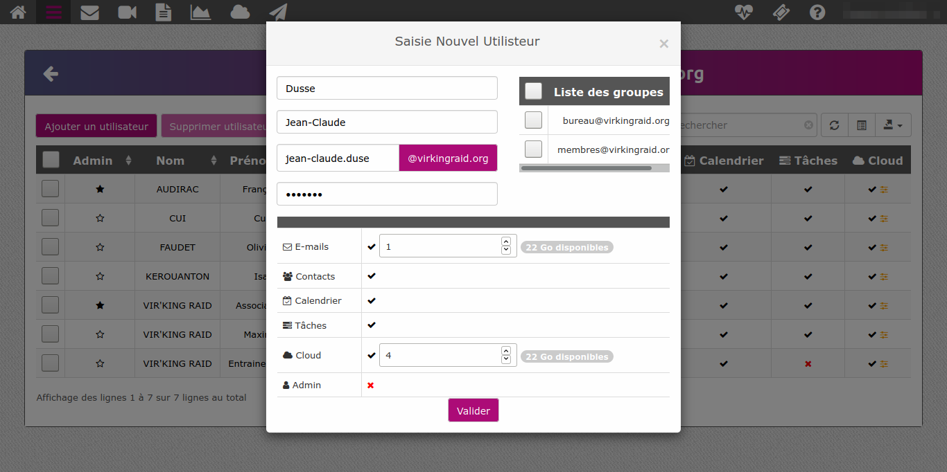Check the membres@virkingraid.org group checkbox
This screenshot has width=947, height=472.
[533, 149]
